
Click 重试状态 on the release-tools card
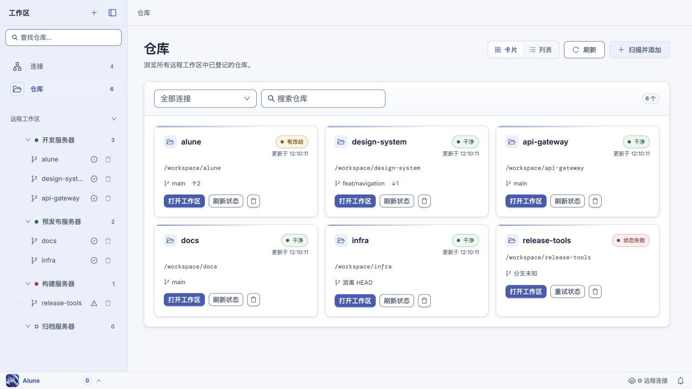click(568, 291)
